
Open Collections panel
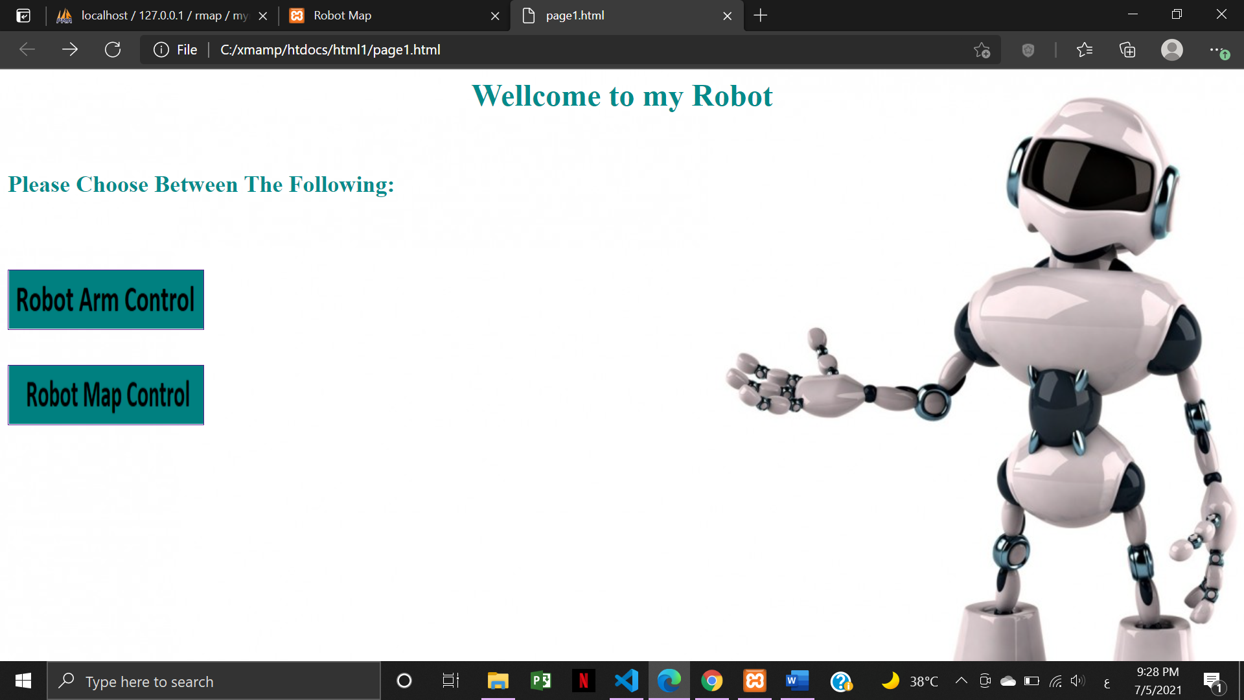(x=1127, y=50)
